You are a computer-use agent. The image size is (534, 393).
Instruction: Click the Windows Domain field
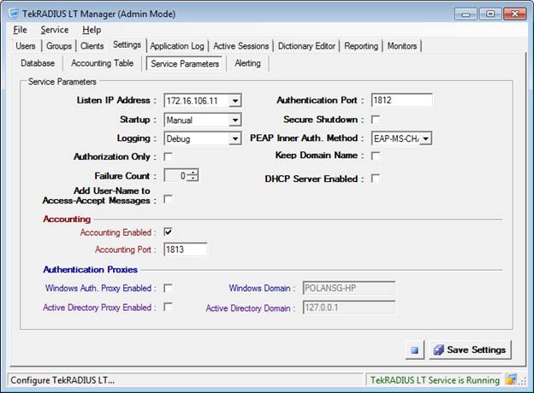click(x=349, y=288)
